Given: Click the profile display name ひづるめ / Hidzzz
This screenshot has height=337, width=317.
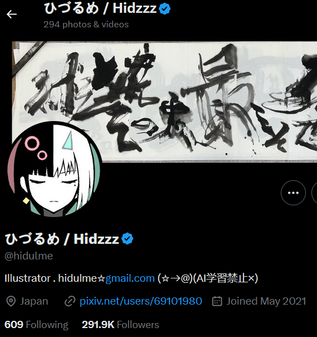Looking at the screenshot, I should point(62,239).
